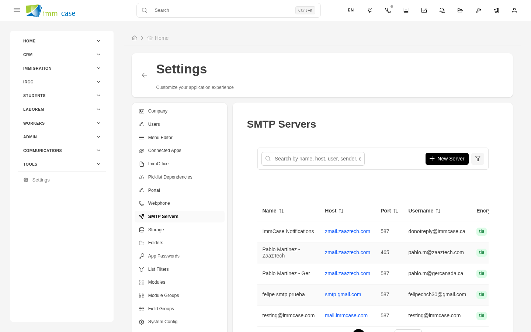This screenshot has height=332, width=531.
Task: Click the tls badge for testing@immcase.com row
Action: [482, 315]
